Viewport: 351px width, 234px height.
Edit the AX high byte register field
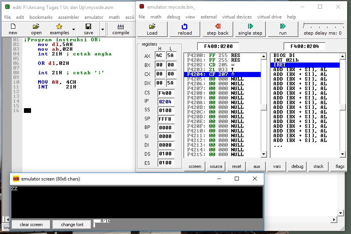(160, 55)
